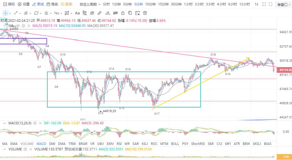
Task: Click the copy drawings icon
Action: pyautogui.click(x=130, y=13)
